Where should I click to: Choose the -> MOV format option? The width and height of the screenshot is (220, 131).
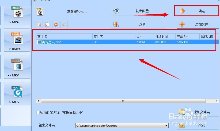point(17,93)
